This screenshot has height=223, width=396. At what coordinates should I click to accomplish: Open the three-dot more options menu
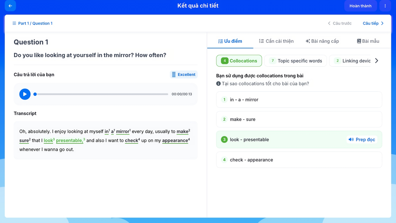(x=385, y=6)
